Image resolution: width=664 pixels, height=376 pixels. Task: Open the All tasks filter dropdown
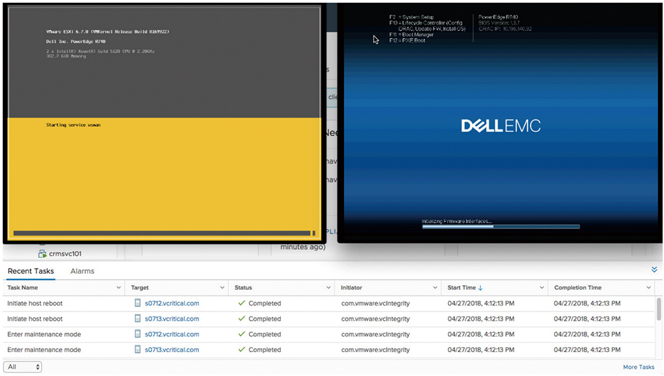tap(23, 367)
